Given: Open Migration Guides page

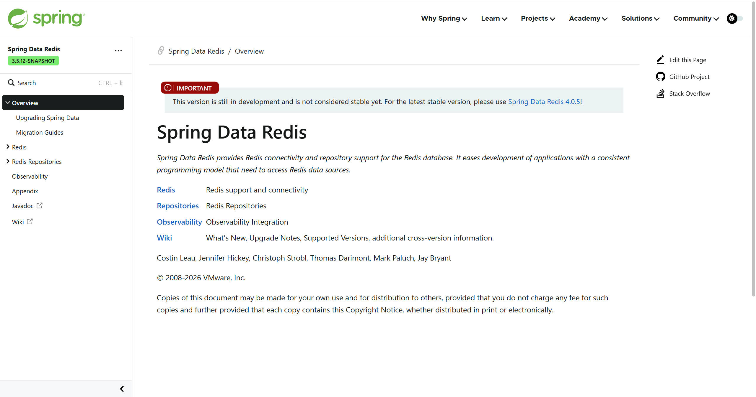Looking at the screenshot, I should 40,132.
